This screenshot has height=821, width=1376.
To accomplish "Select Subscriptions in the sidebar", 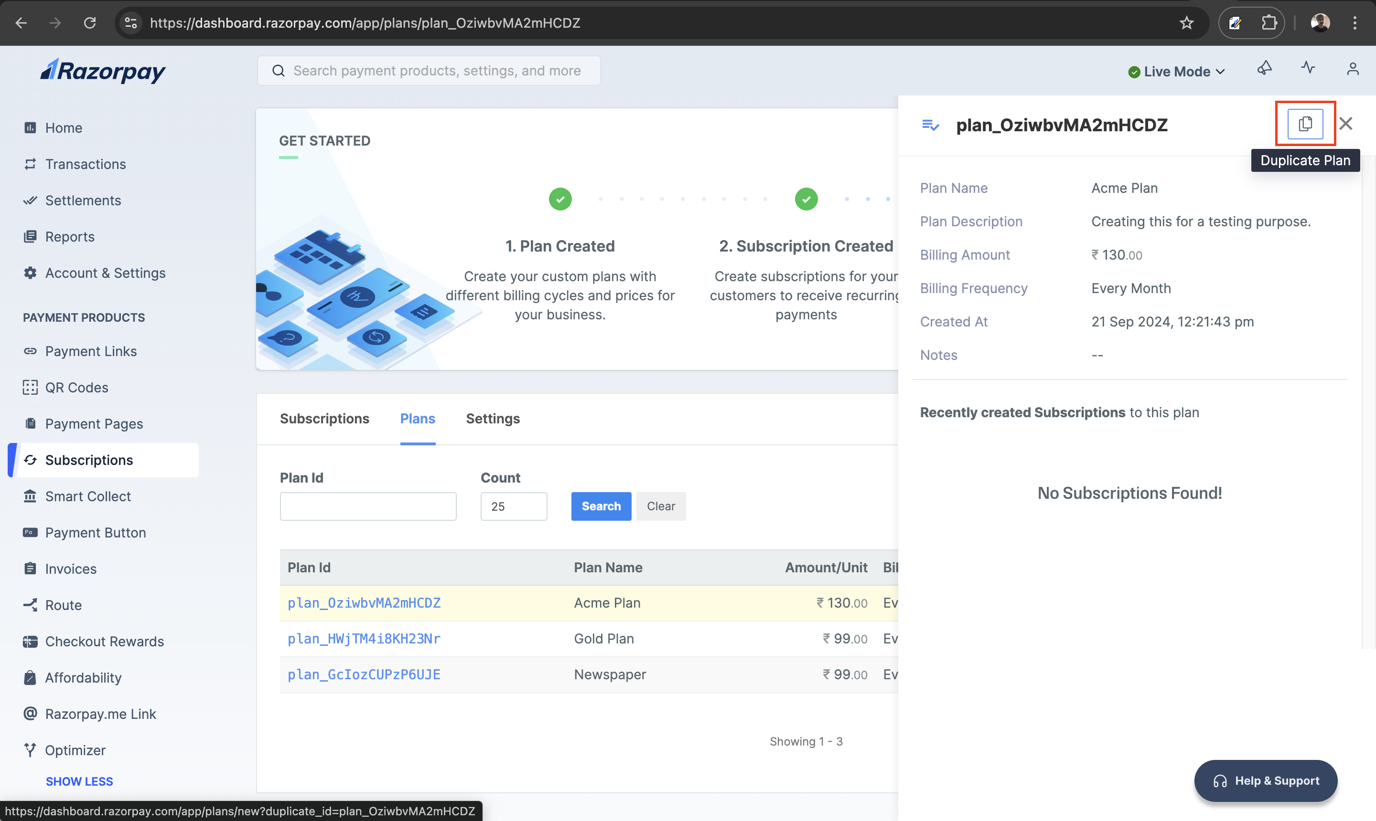I will pyautogui.click(x=104, y=460).
